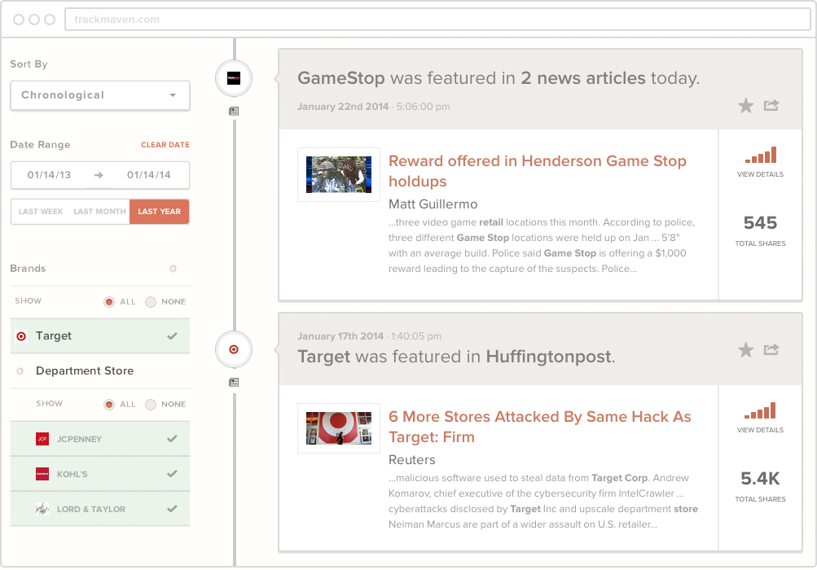Screen dimensions: 817x570
Task: Click the trackmaven.com address bar
Action: tap(437, 20)
